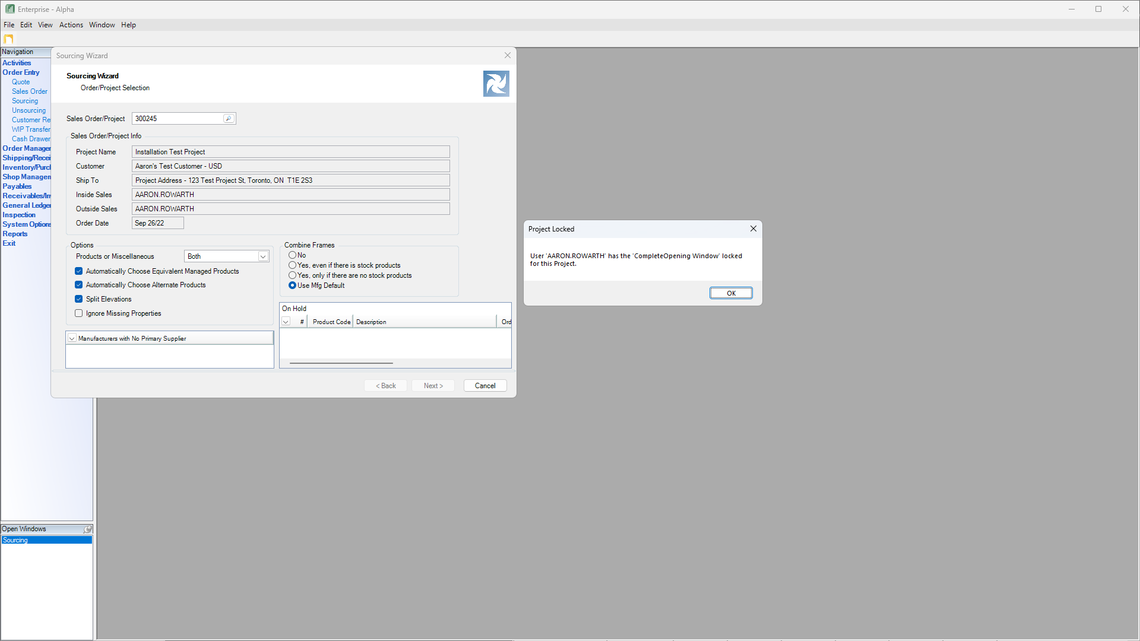Open the Order Date field Sep 26/22
The image size is (1140, 641).
(157, 223)
